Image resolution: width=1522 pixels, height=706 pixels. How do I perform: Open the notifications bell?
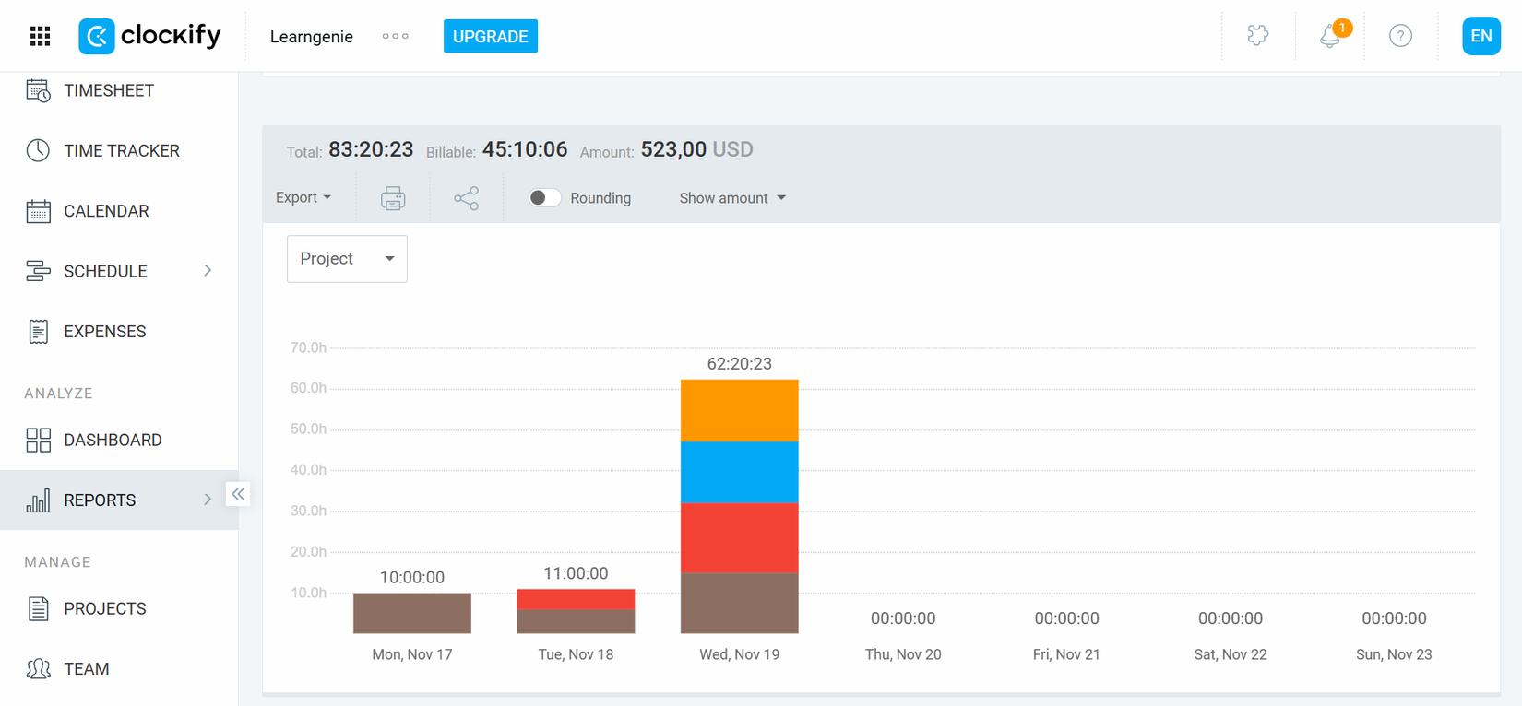point(1330,36)
